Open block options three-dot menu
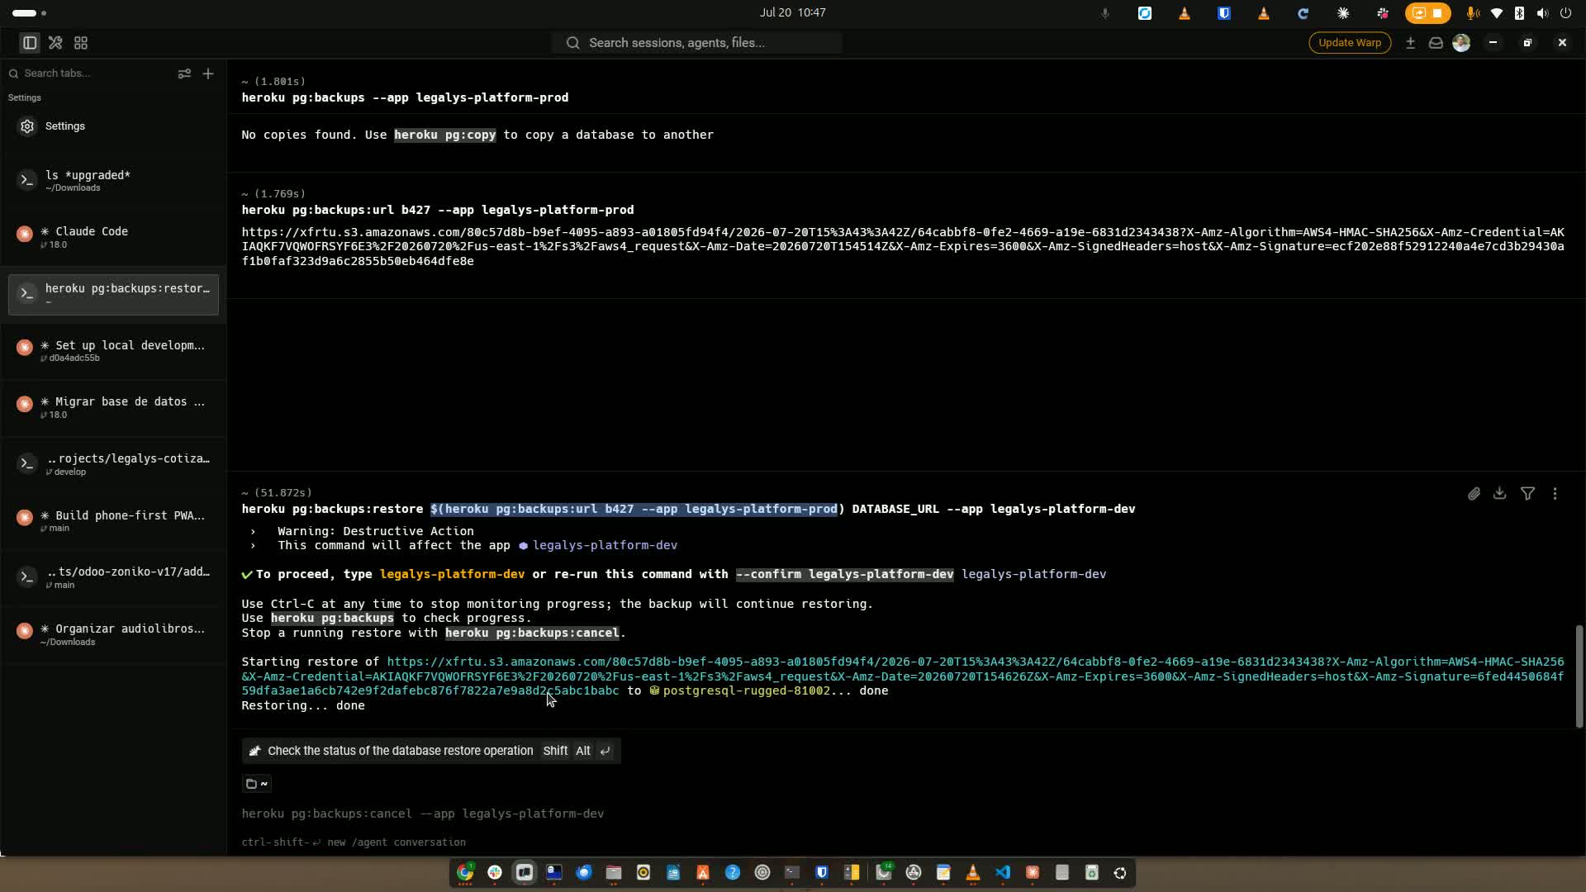The image size is (1586, 892). pyautogui.click(x=1555, y=494)
